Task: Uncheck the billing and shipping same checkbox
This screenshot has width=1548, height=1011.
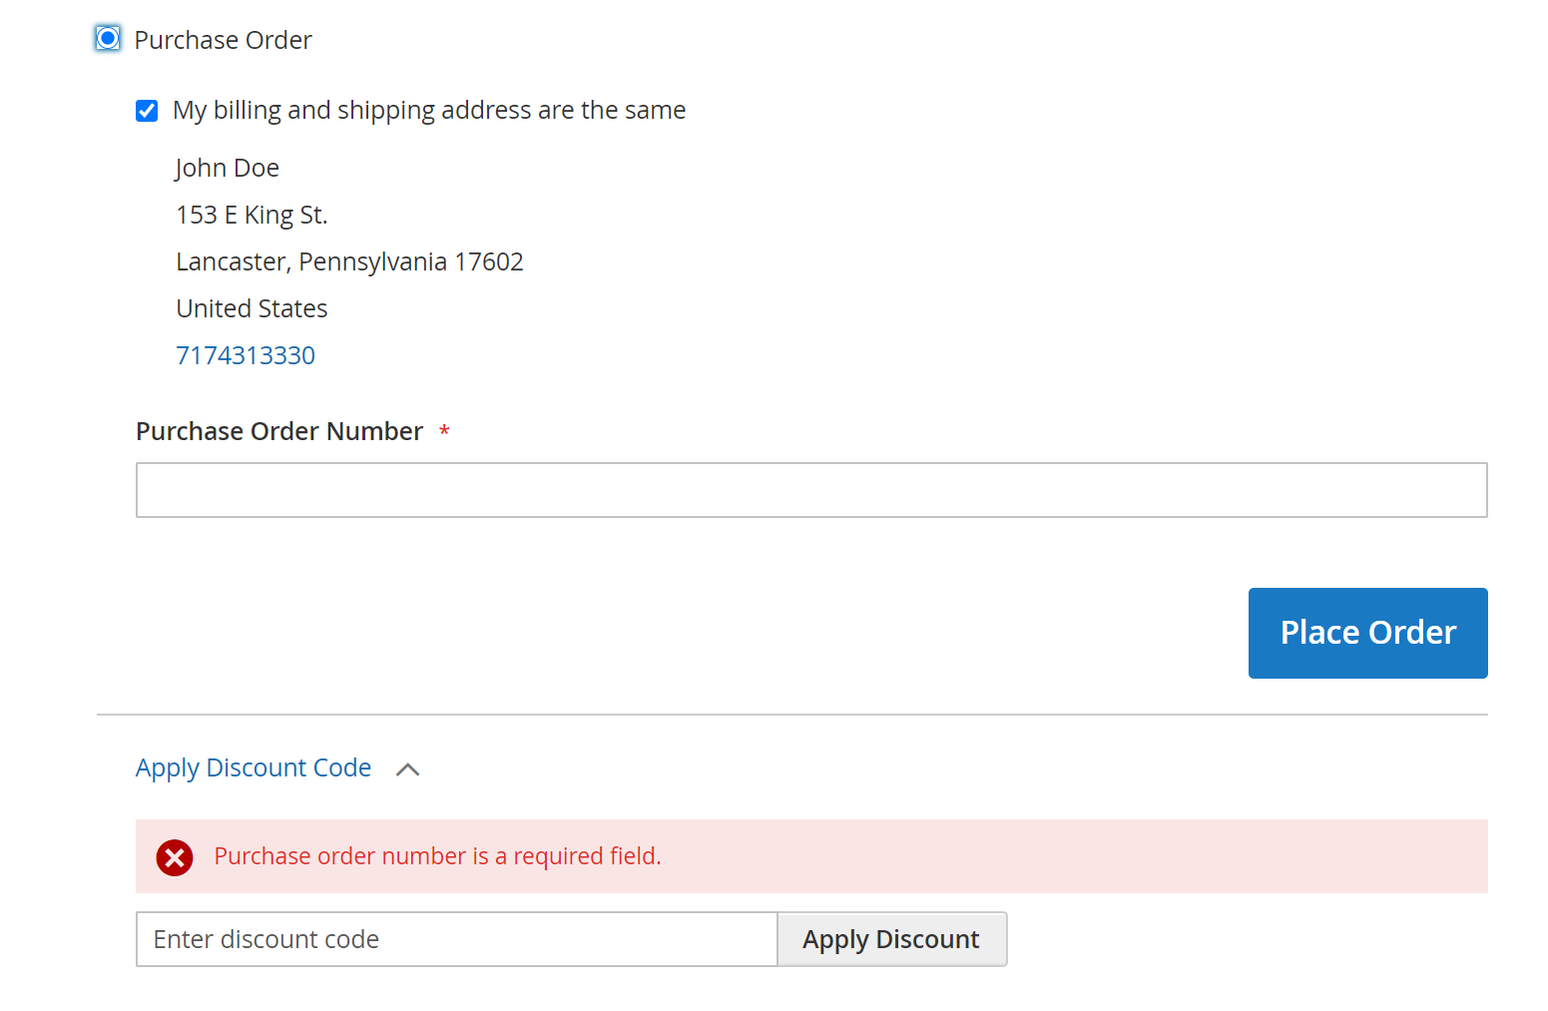Action: [x=147, y=111]
